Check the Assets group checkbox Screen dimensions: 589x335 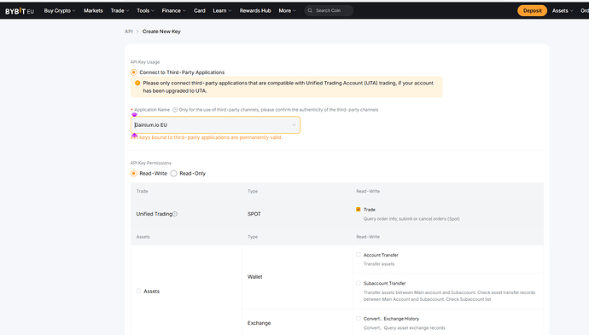coord(138,292)
